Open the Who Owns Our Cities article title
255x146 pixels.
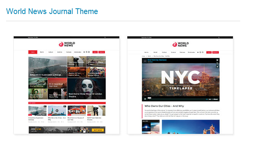coord(164,106)
